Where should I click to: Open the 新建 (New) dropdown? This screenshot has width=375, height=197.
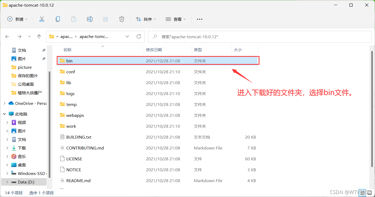[x=18, y=19]
